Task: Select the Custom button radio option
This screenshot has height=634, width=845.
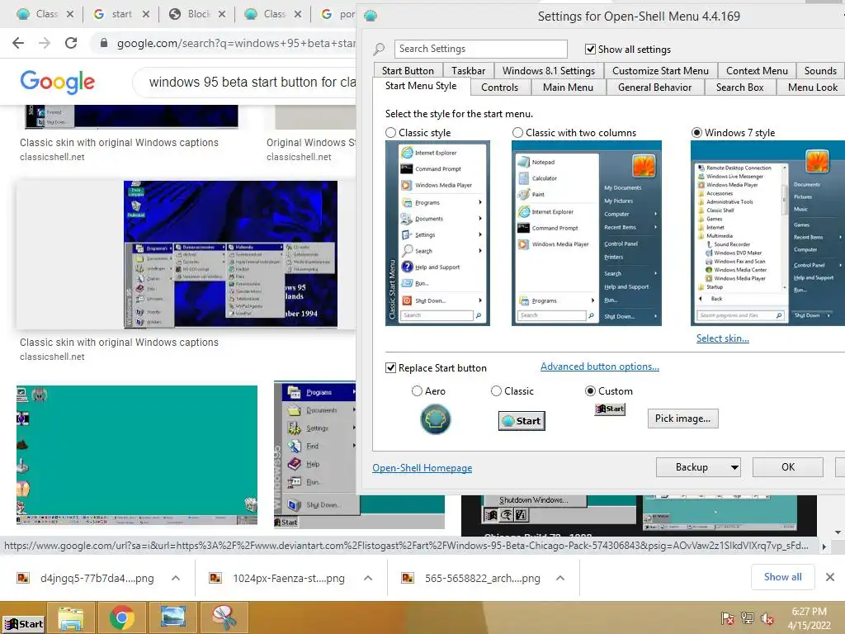Action: click(590, 391)
